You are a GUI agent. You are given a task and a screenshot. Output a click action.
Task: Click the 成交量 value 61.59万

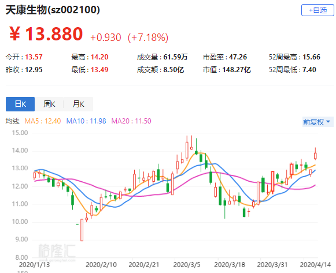tap(175, 57)
